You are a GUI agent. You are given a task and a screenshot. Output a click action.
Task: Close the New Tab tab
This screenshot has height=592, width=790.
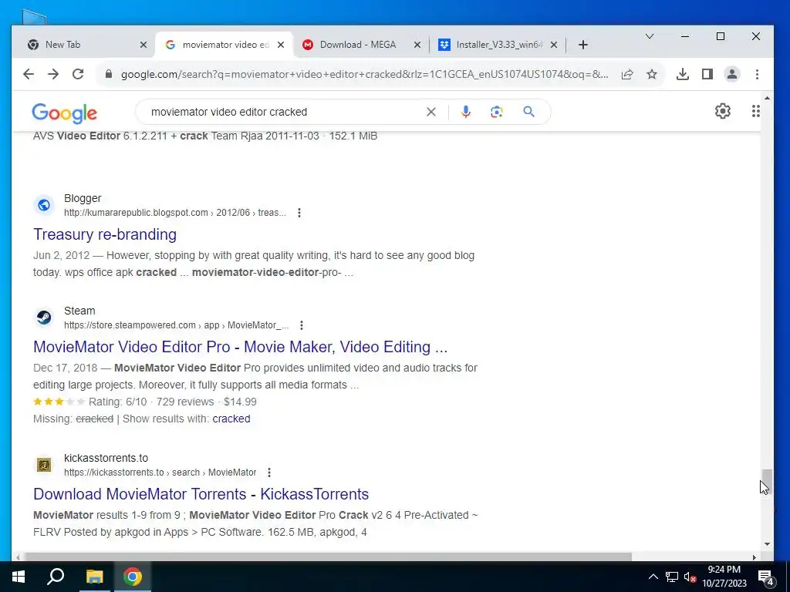point(143,45)
